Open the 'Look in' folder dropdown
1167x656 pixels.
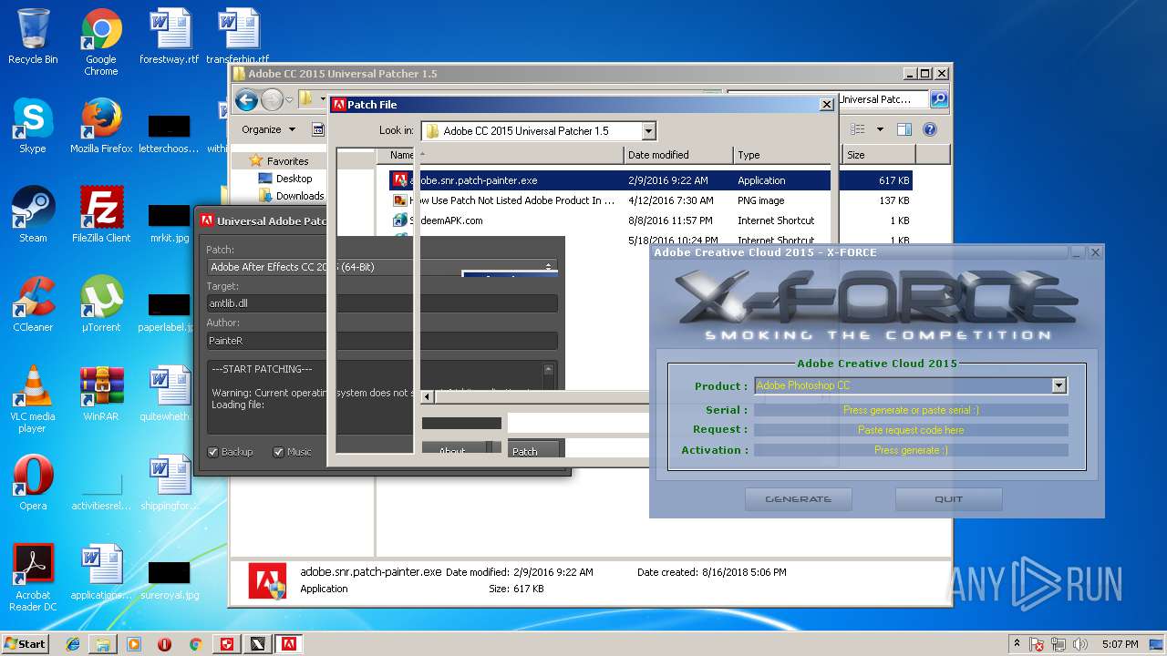pyautogui.click(x=647, y=131)
